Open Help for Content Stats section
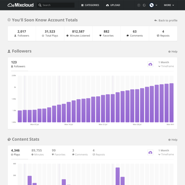Image resolution: width=185 pixels, height=185 pixels. coord(173,140)
